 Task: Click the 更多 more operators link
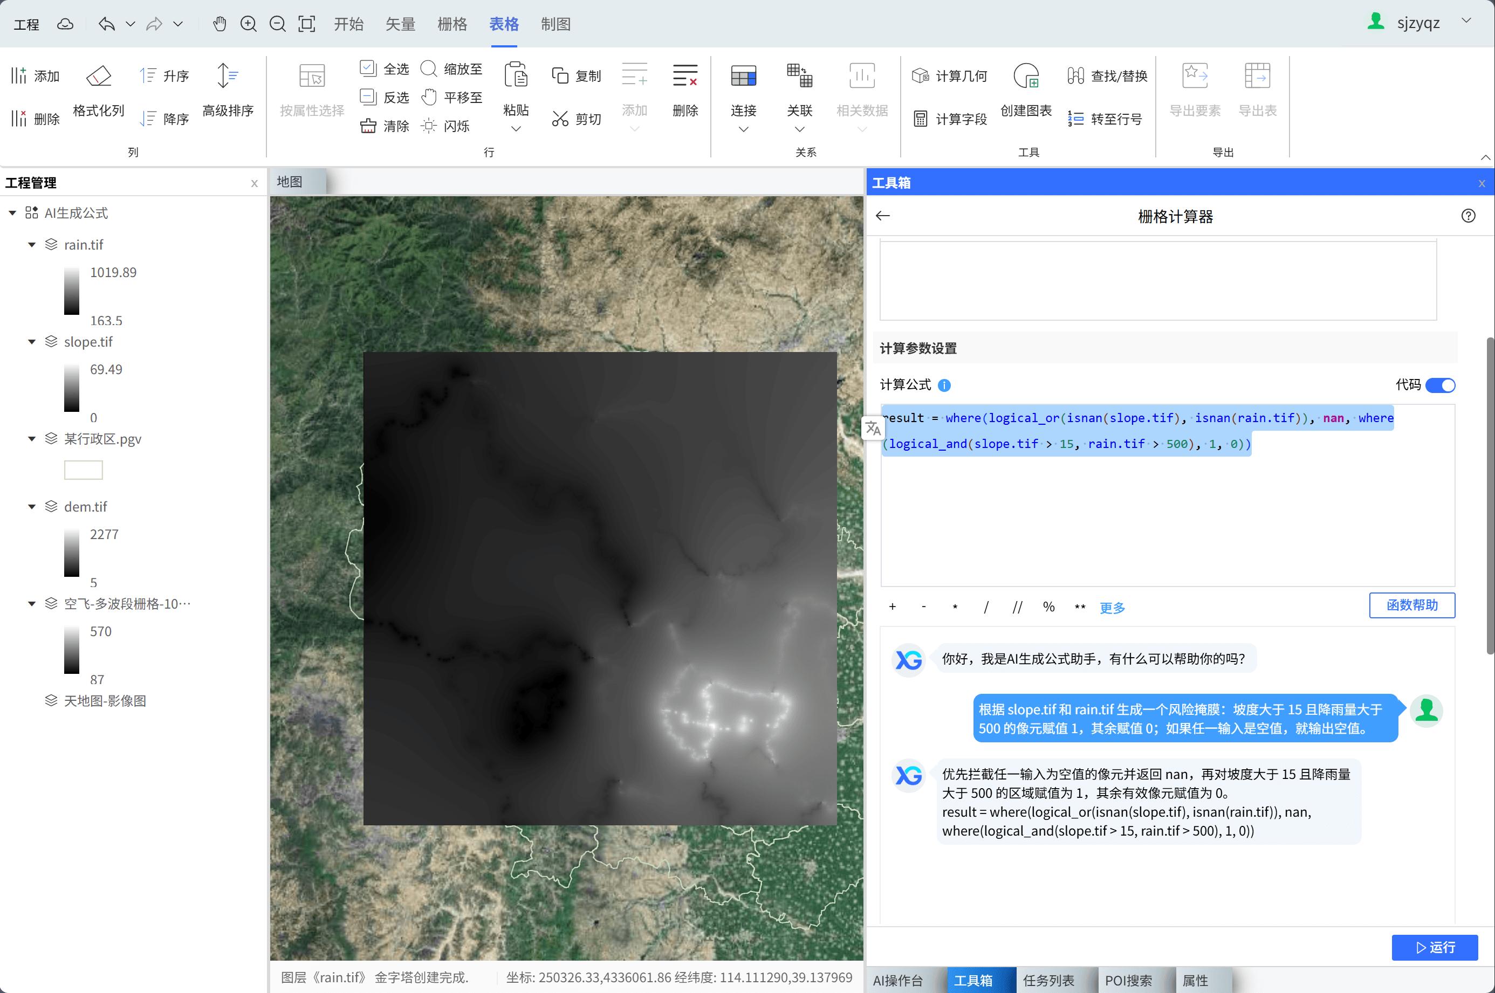[1112, 608]
